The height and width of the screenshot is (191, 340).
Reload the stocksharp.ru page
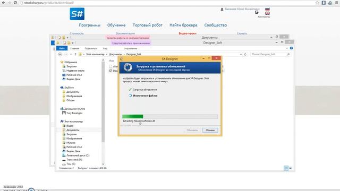pyautogui.click(x=15, y=3)
